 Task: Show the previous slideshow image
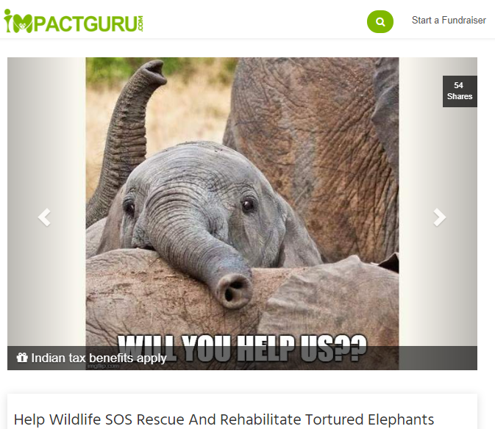(x=44, y=217)
